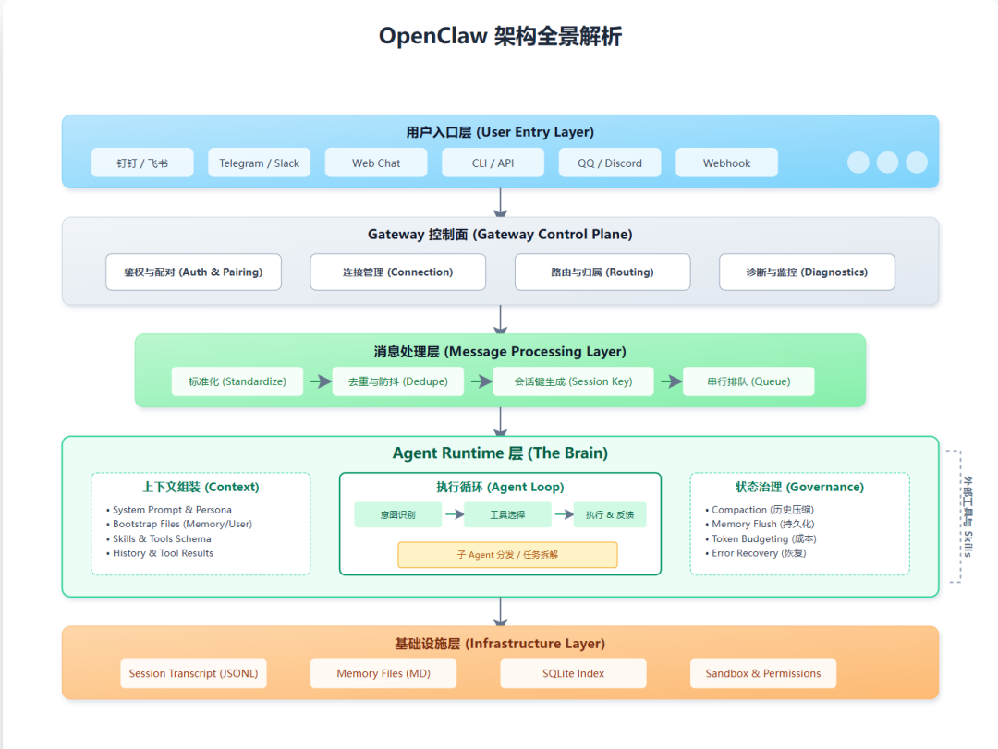Select the 钉钉 / 飞书 entry channel

click(x=141, y=163)
